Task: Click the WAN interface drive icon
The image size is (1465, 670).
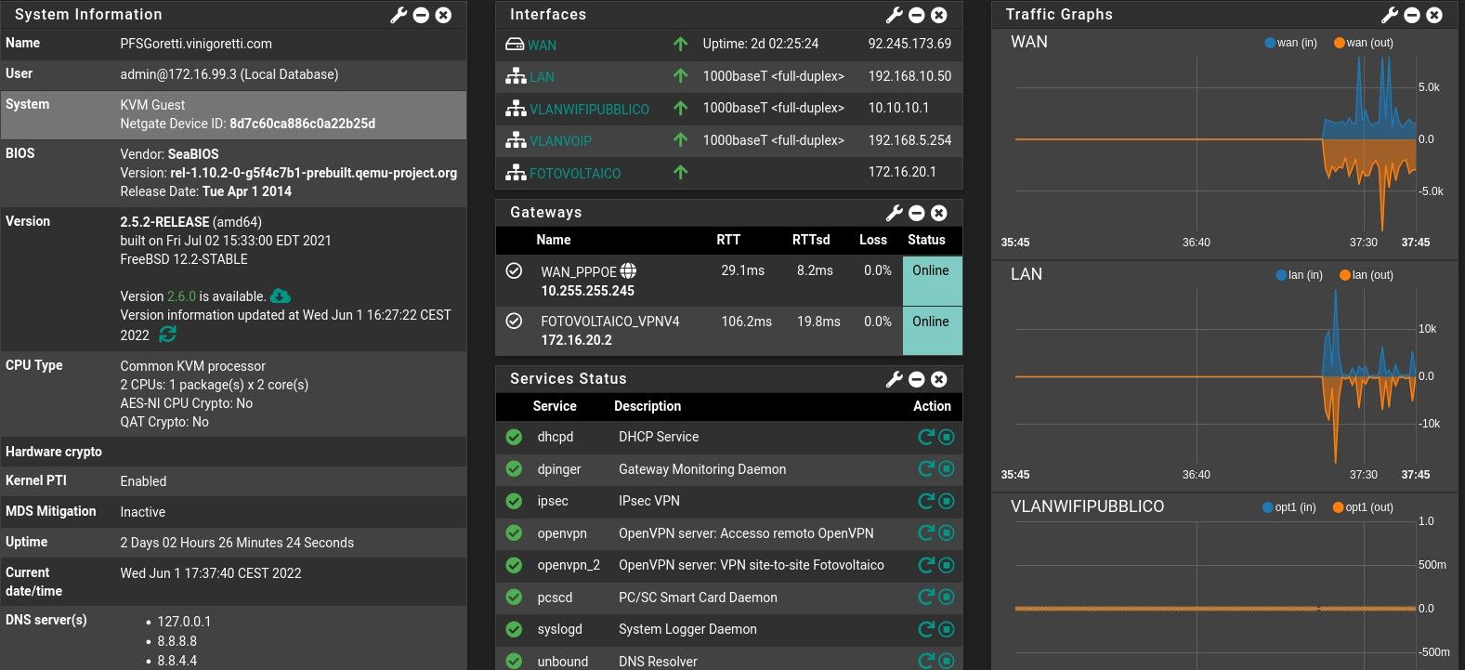Action: tap(515, 45)
